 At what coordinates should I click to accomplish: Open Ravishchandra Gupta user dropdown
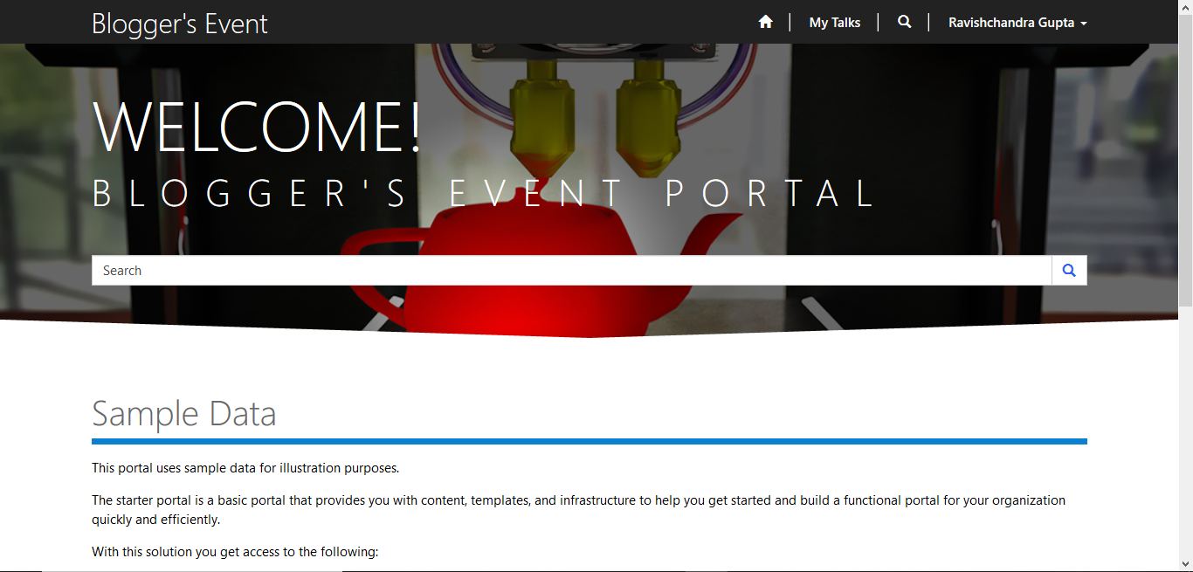point(1017,23)
